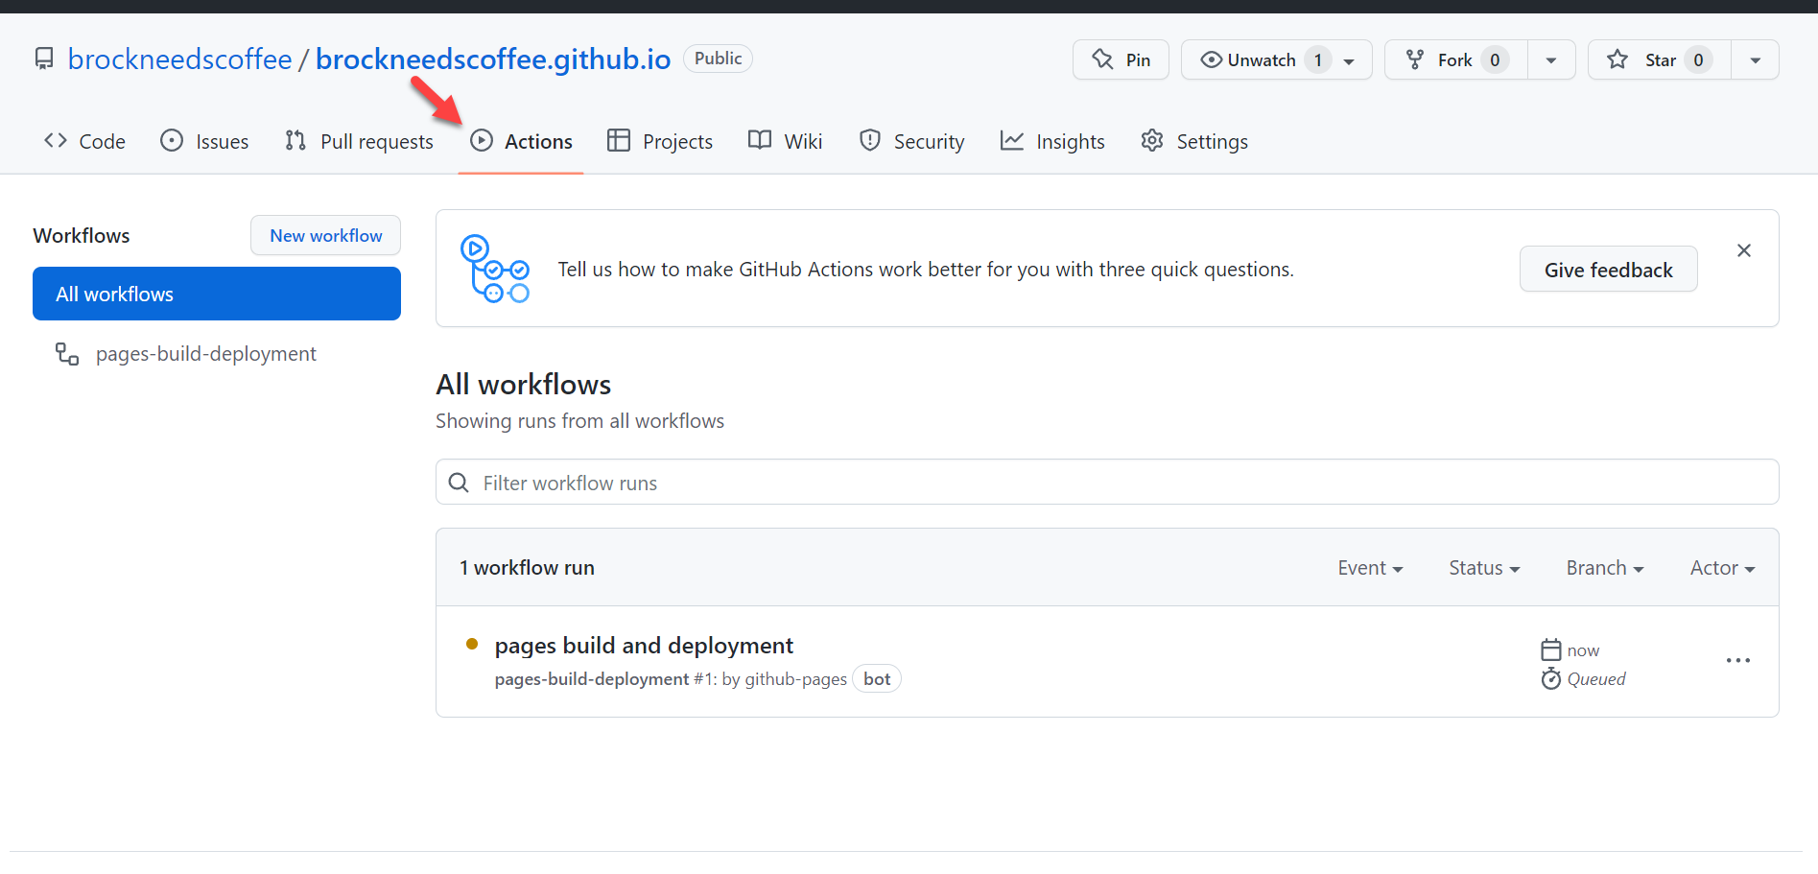Screen dimensions: 1818x874
Task: Open the run's three-dot options menu
Action: [x=1737, y=661]
